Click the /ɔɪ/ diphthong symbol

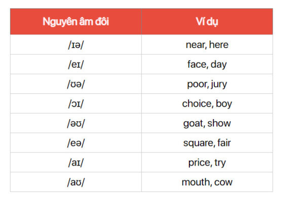tap(75, 104)
